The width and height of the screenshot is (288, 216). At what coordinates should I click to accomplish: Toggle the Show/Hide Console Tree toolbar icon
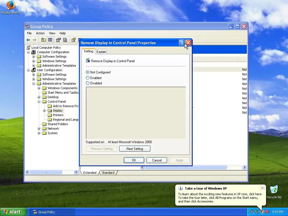[50, 40]
